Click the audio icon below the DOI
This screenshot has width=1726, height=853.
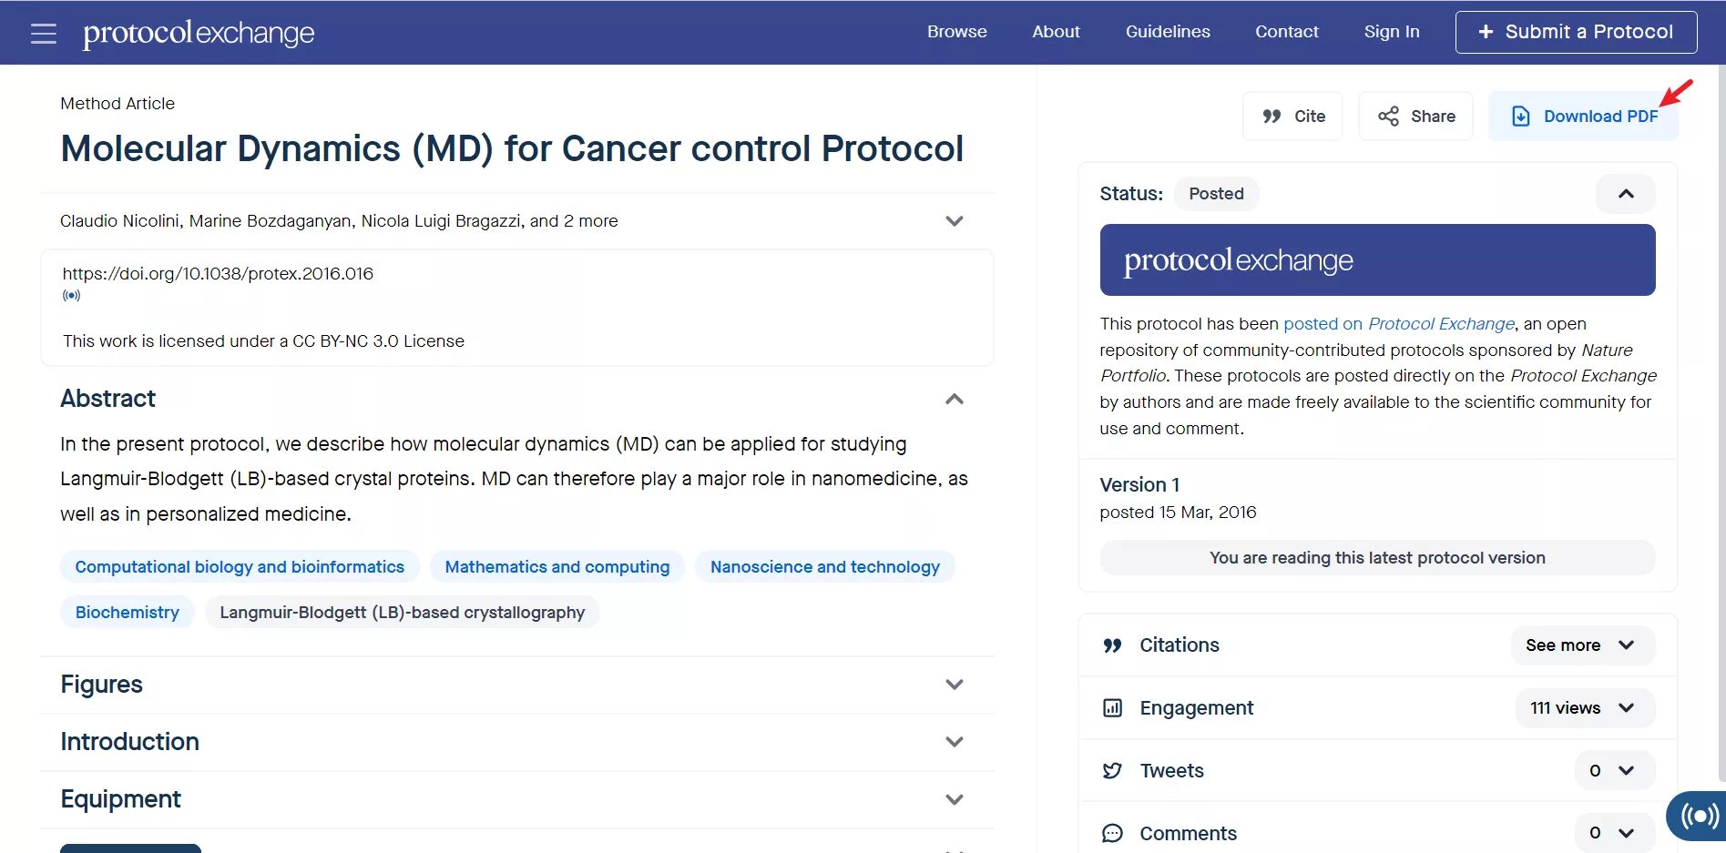click(71, 295)
